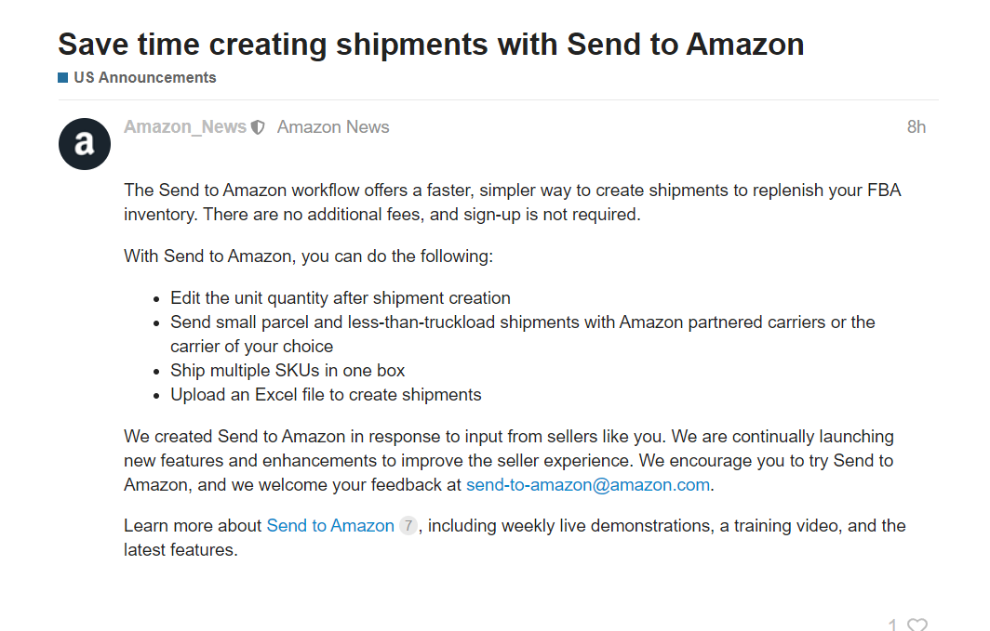Screen dimensions: 990x631
Task: Click the bullet about uploading an Excel file
Action: (x=326, y=395)
